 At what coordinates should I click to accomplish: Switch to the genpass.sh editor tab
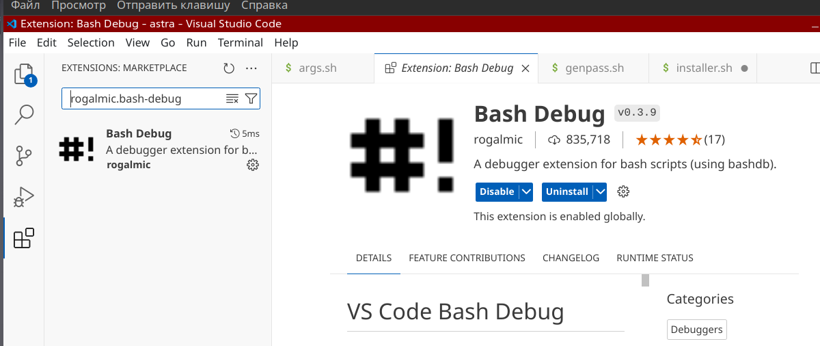593,68
